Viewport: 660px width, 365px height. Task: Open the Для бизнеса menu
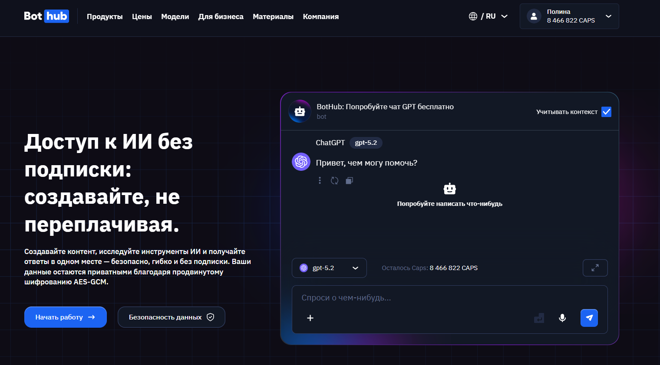(x=221, y=16)
